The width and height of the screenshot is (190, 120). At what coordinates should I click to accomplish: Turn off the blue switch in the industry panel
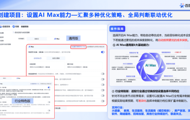click(x=49, y=87)
